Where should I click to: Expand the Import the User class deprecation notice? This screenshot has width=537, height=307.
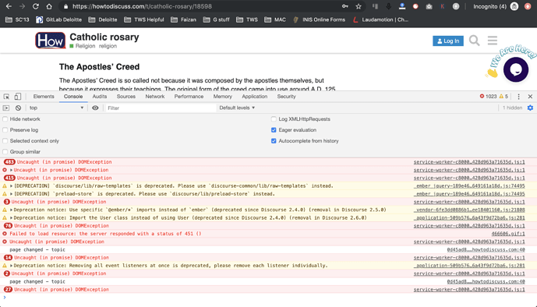12,217
